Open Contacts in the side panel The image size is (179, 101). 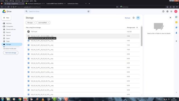pyautogui.click(x=176, y=33)
